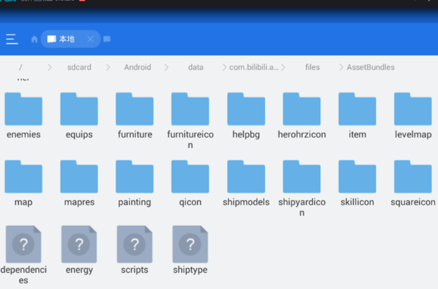Select the shiptype file icon

click(x=190, y=244)
